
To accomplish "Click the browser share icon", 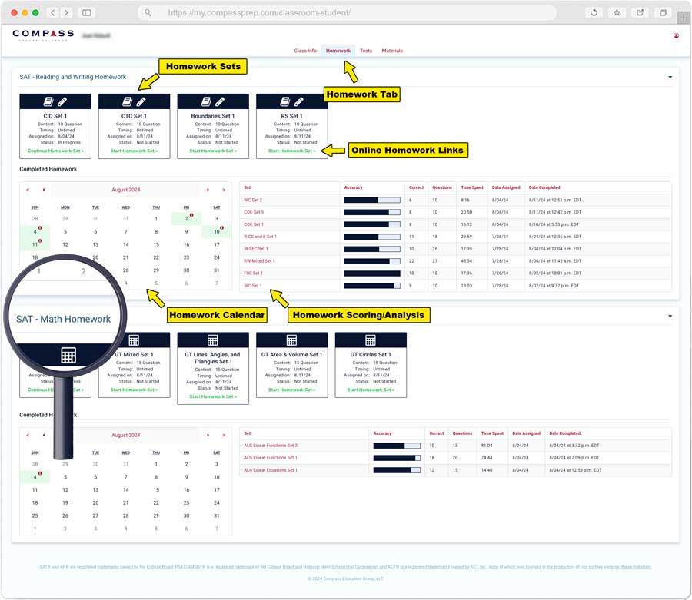I will 640,13.
